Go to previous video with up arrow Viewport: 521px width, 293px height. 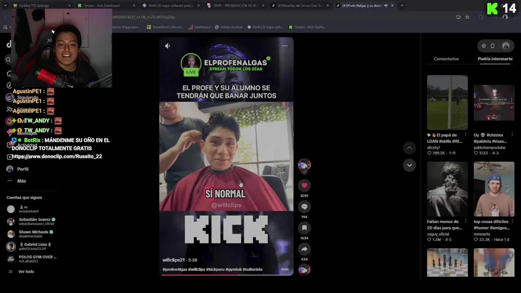tap(409, 148)
